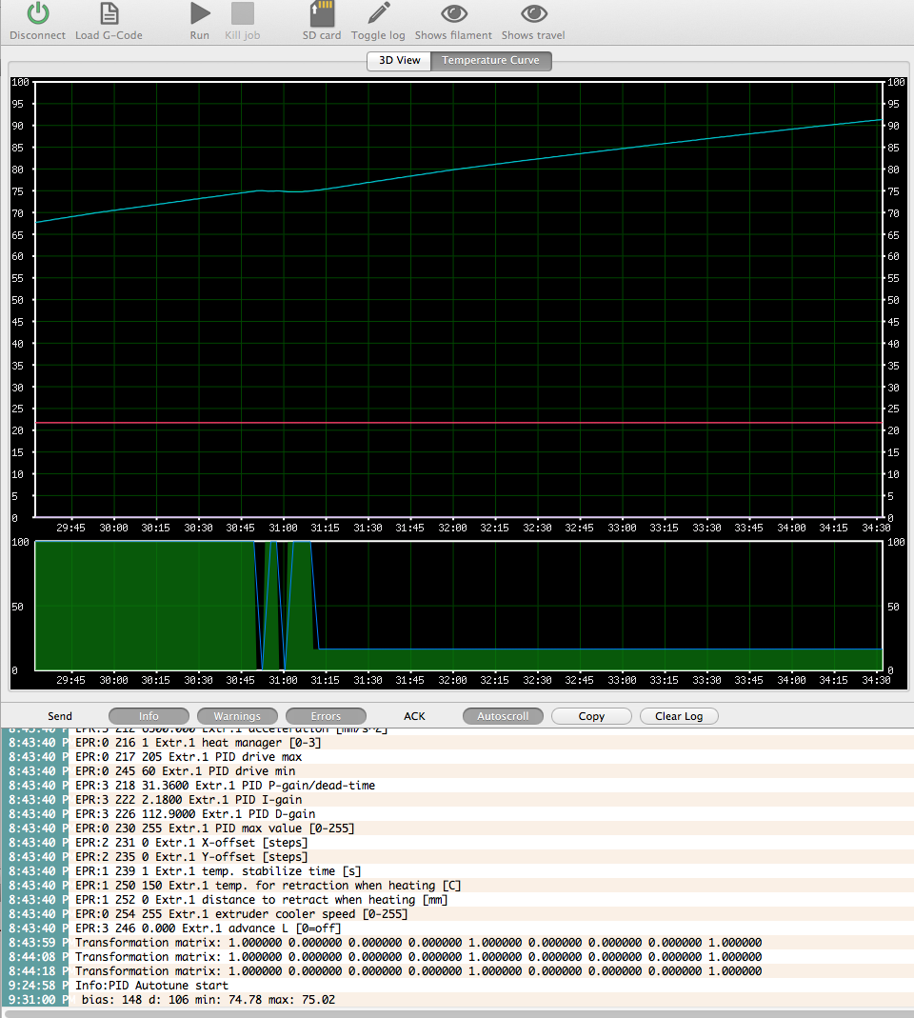
Task: Select the Temperature Curve tab
Action: tap(490, 60)
